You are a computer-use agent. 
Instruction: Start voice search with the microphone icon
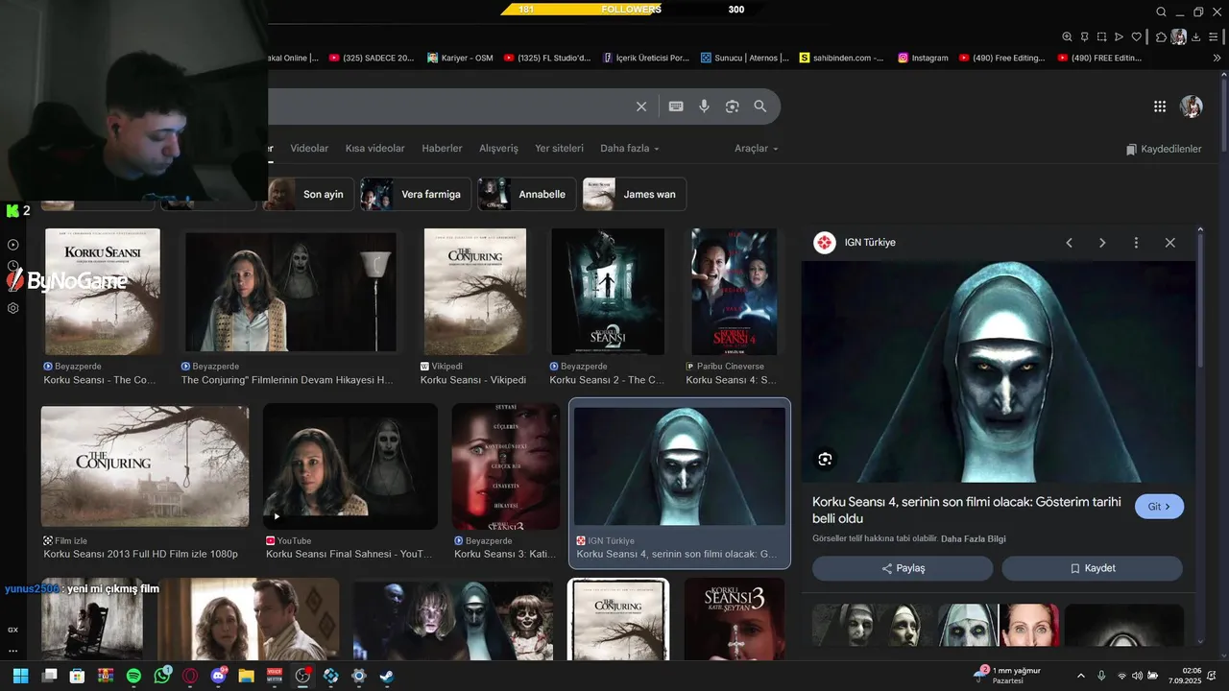(x=704, y=107)
